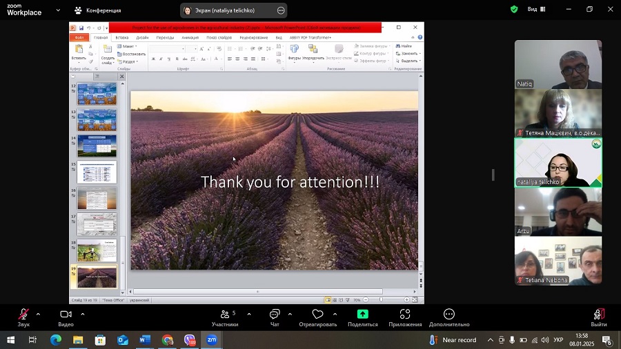Click the green encryption shield icon
621x349 pixels.
(514, 10)
